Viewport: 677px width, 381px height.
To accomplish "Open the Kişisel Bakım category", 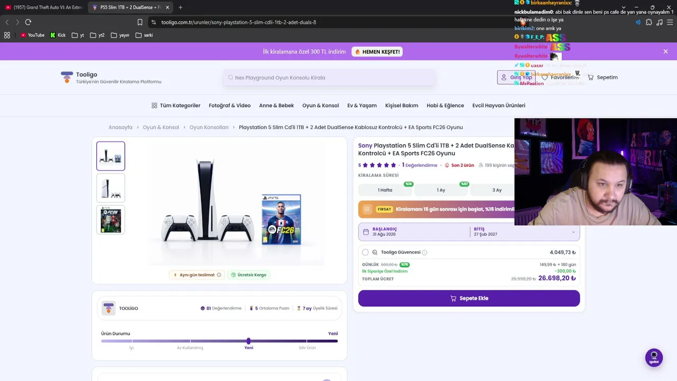I will [x=401, y=106].
